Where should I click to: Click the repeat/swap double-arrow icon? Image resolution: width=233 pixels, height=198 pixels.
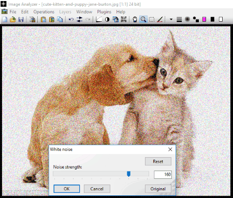(79, 19)
